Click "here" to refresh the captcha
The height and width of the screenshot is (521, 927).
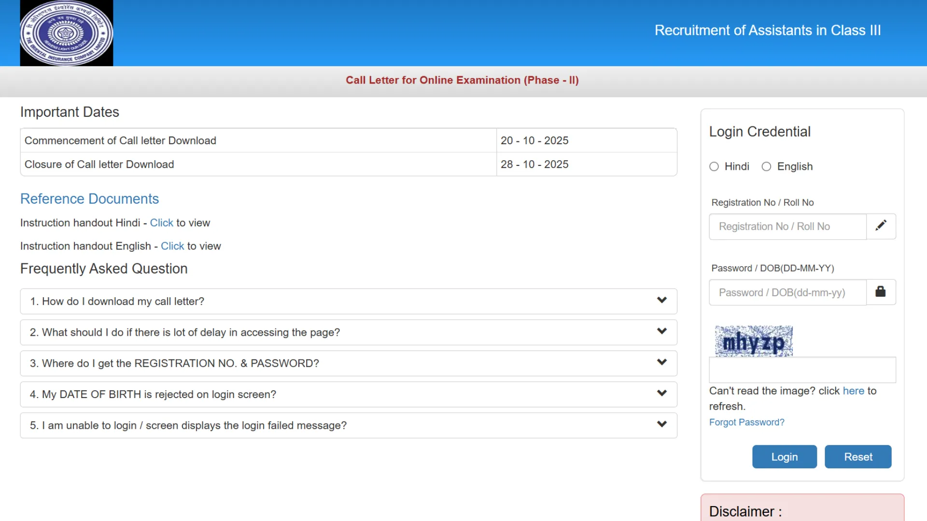[x=853, y=391]
